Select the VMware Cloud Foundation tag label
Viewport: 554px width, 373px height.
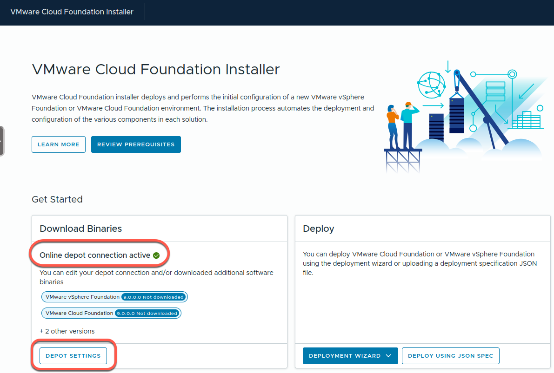coord(79,313)
